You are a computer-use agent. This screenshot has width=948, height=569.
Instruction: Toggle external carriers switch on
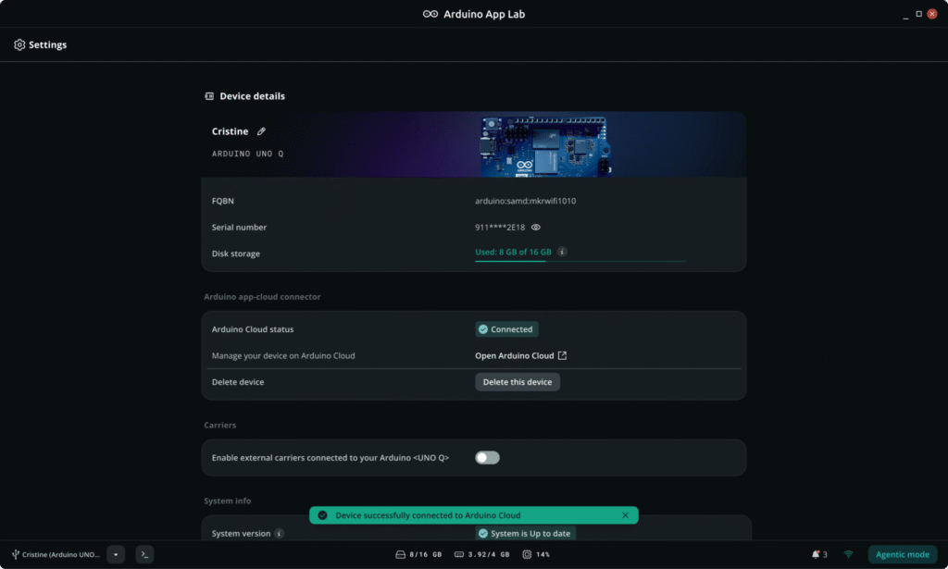(487, 458)
